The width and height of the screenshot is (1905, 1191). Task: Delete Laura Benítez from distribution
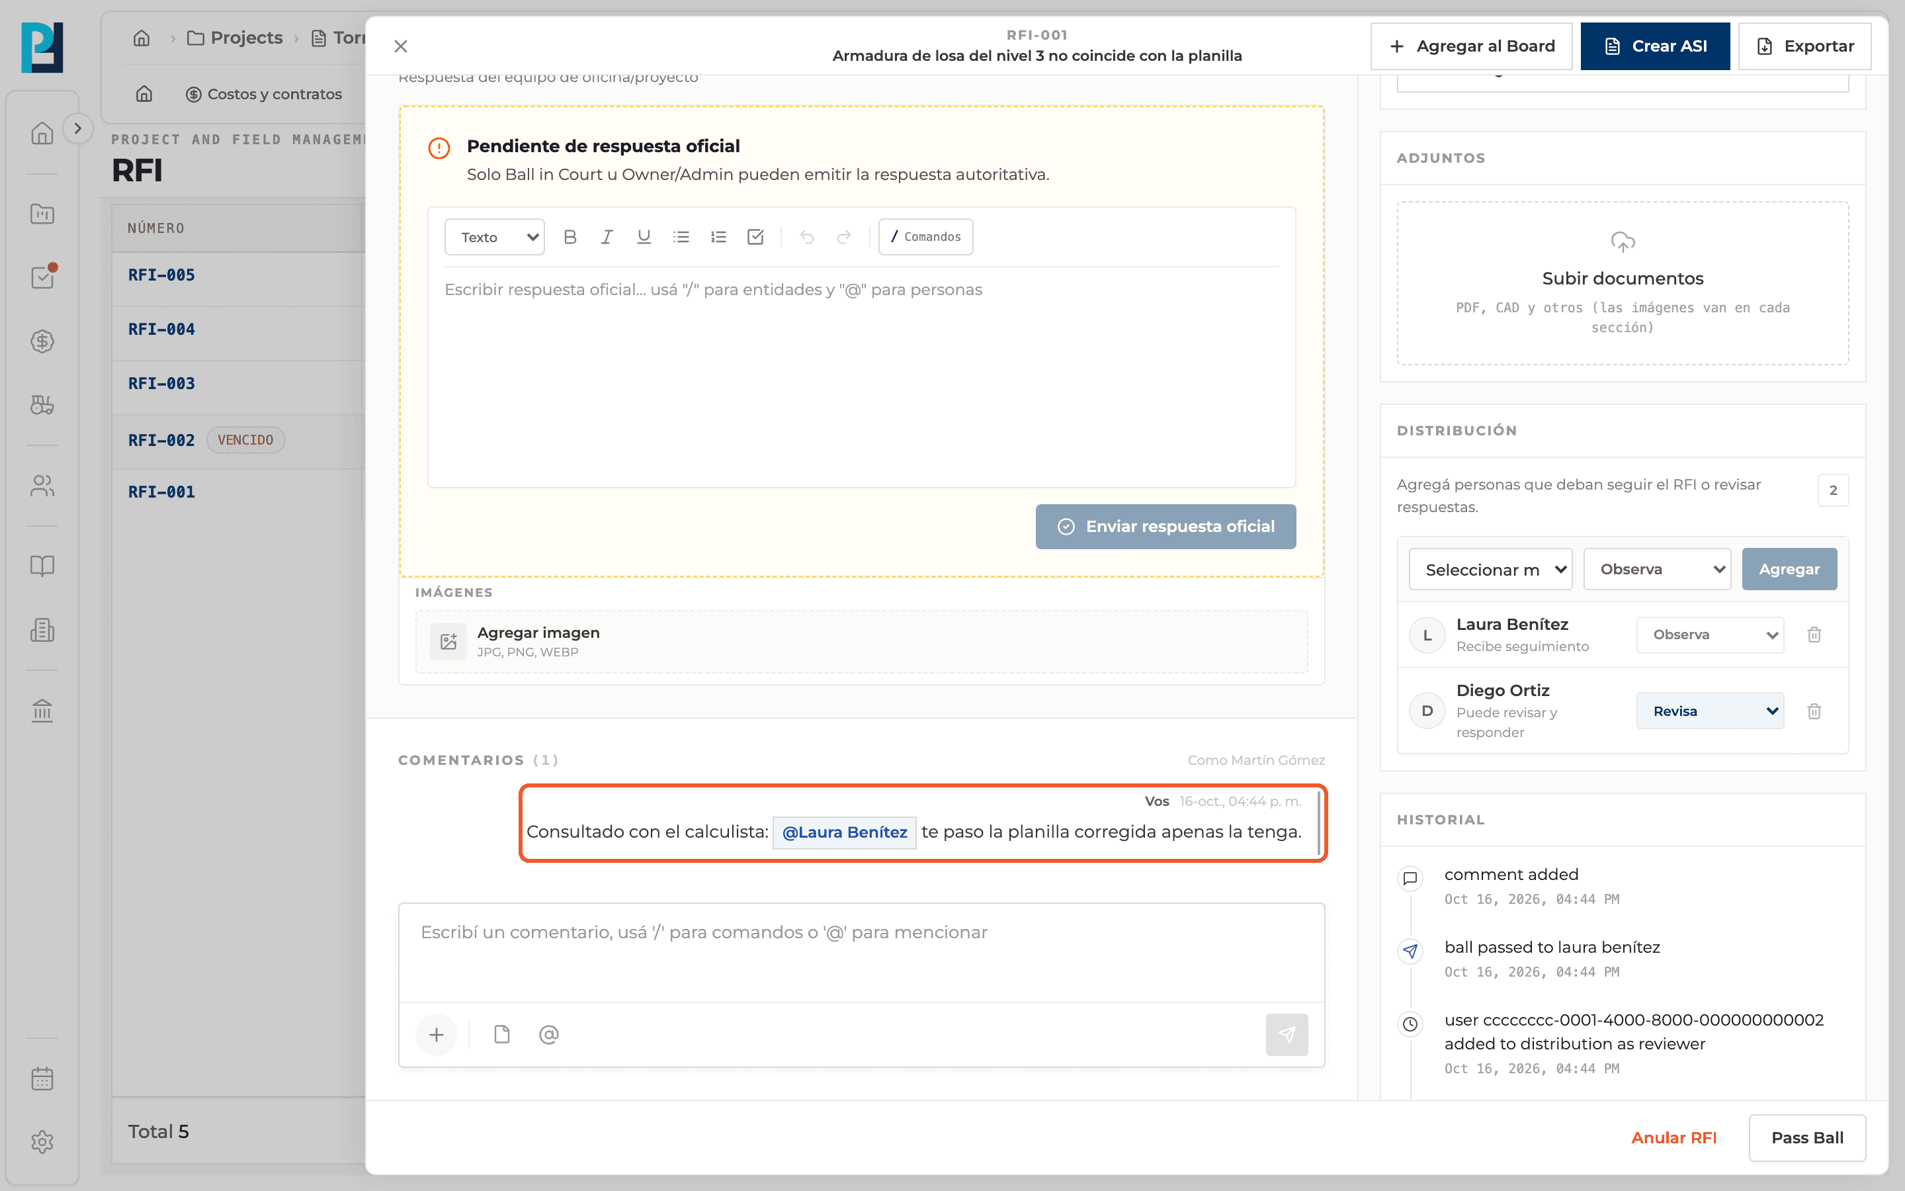pyautogui.click(x=1814, y=635)
